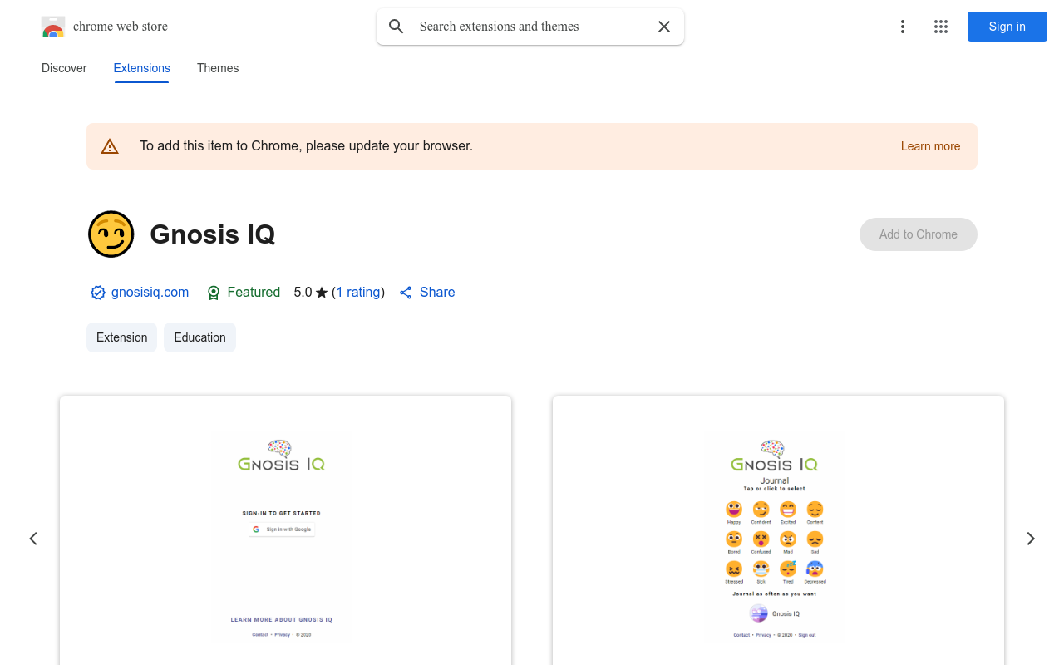Click the search magnifier icon

coord(397,27)
